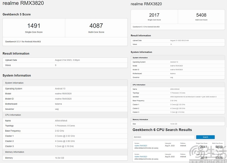Viewport: 227px width, 163px height.
Task: Click the 'CPU Information' section row in Geekbench 5 panel
Action: [65, 115]
